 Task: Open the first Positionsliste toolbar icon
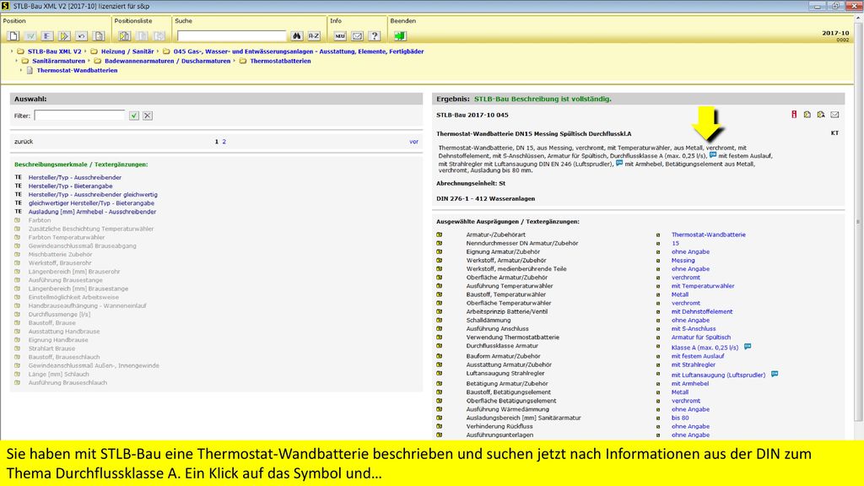(x=125, y=35)
